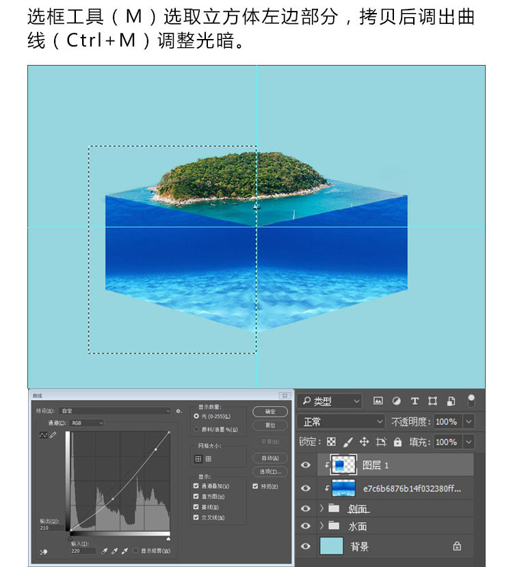Click the 自动(A) auto button
The image size is (513, 567).
click(270, 458)
